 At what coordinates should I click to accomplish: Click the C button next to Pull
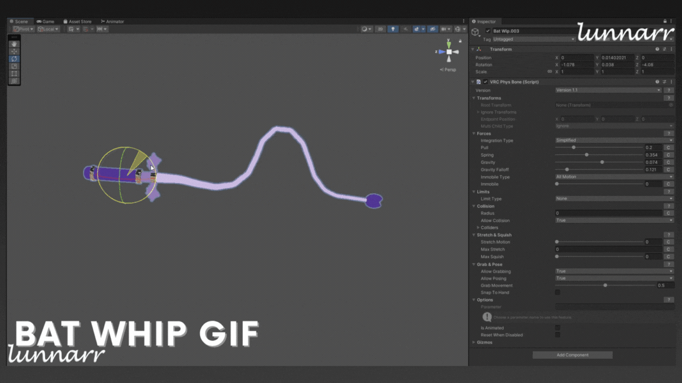click(x=668, y=148)
